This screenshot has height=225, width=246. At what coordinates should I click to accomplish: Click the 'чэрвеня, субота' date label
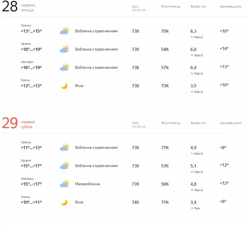[x=28, y=124]
